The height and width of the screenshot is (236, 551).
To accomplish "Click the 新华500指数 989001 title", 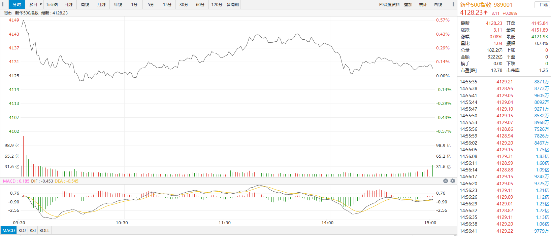I will [486, 5].
